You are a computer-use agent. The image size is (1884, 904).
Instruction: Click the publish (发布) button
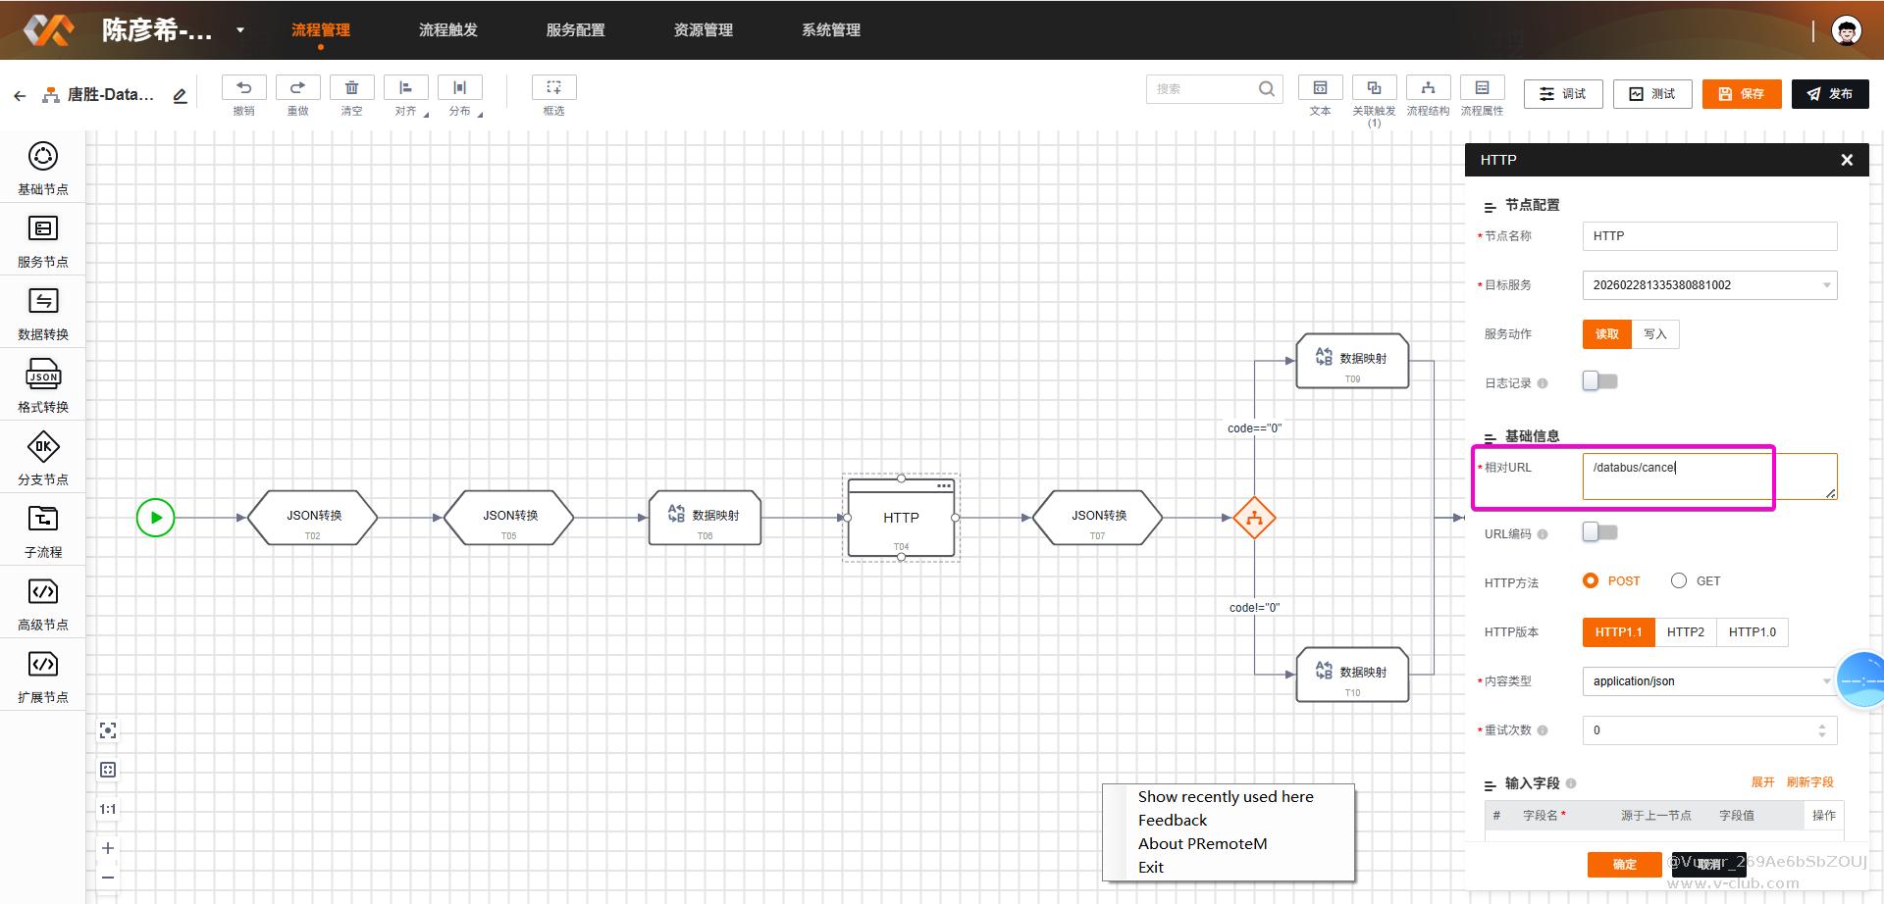point(1829,94)
